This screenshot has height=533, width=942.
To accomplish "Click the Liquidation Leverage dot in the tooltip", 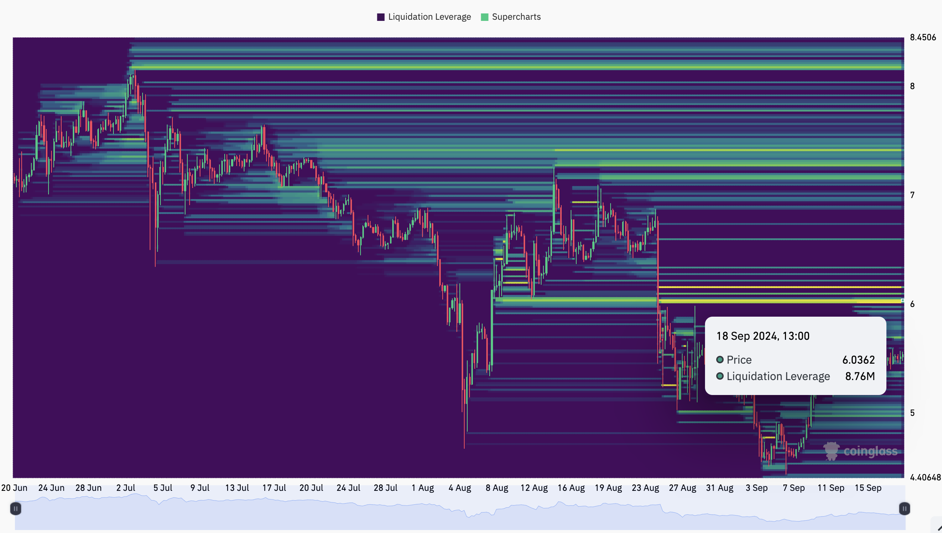I will click(x=720, y=376).
